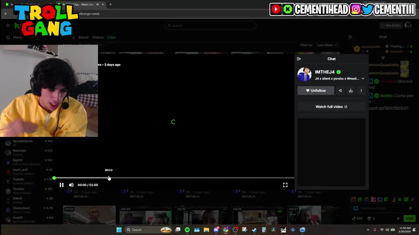The image size is (419, 235).
Task: Open the Windows notification bell
Action: point(414,230)
